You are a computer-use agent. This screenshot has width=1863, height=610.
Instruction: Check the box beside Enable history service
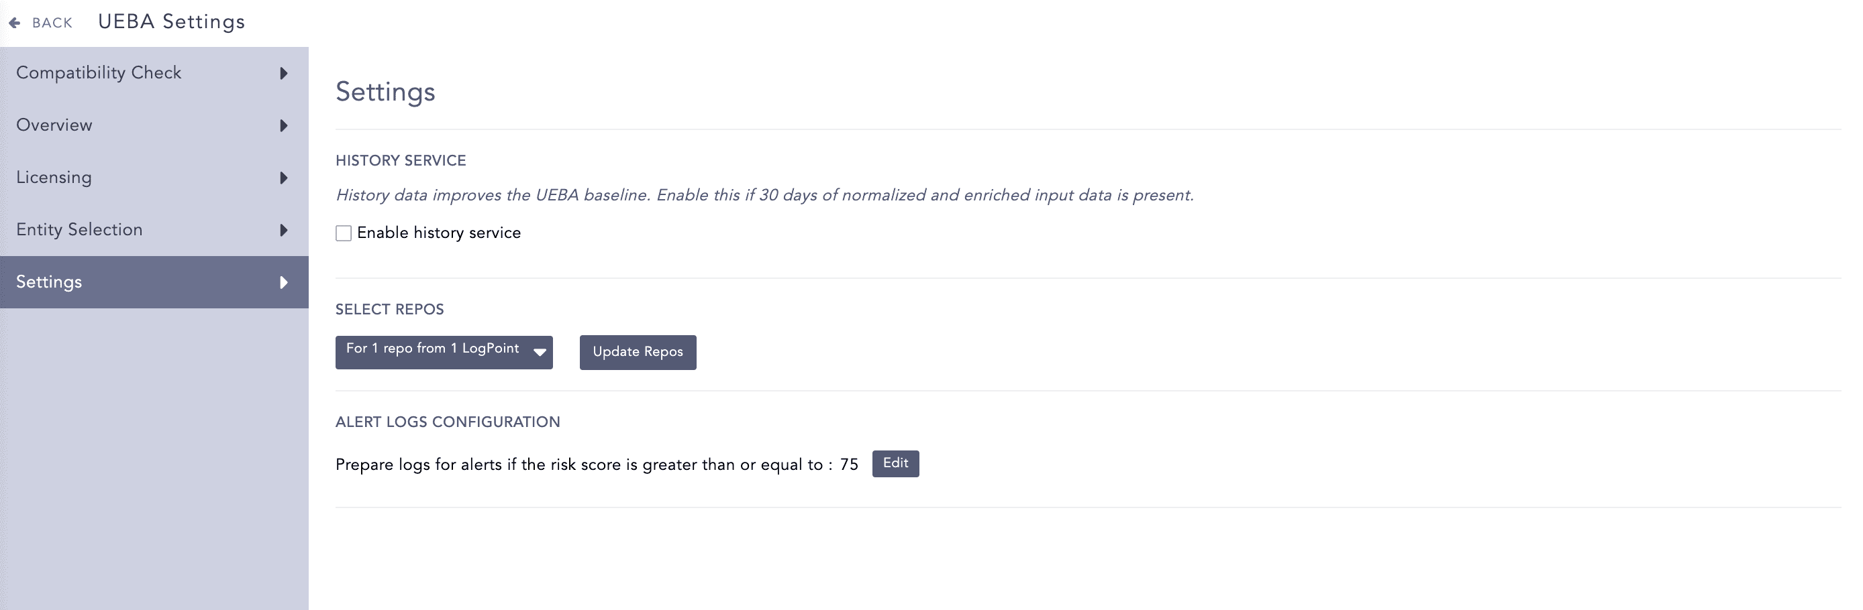tap(344, 233)
